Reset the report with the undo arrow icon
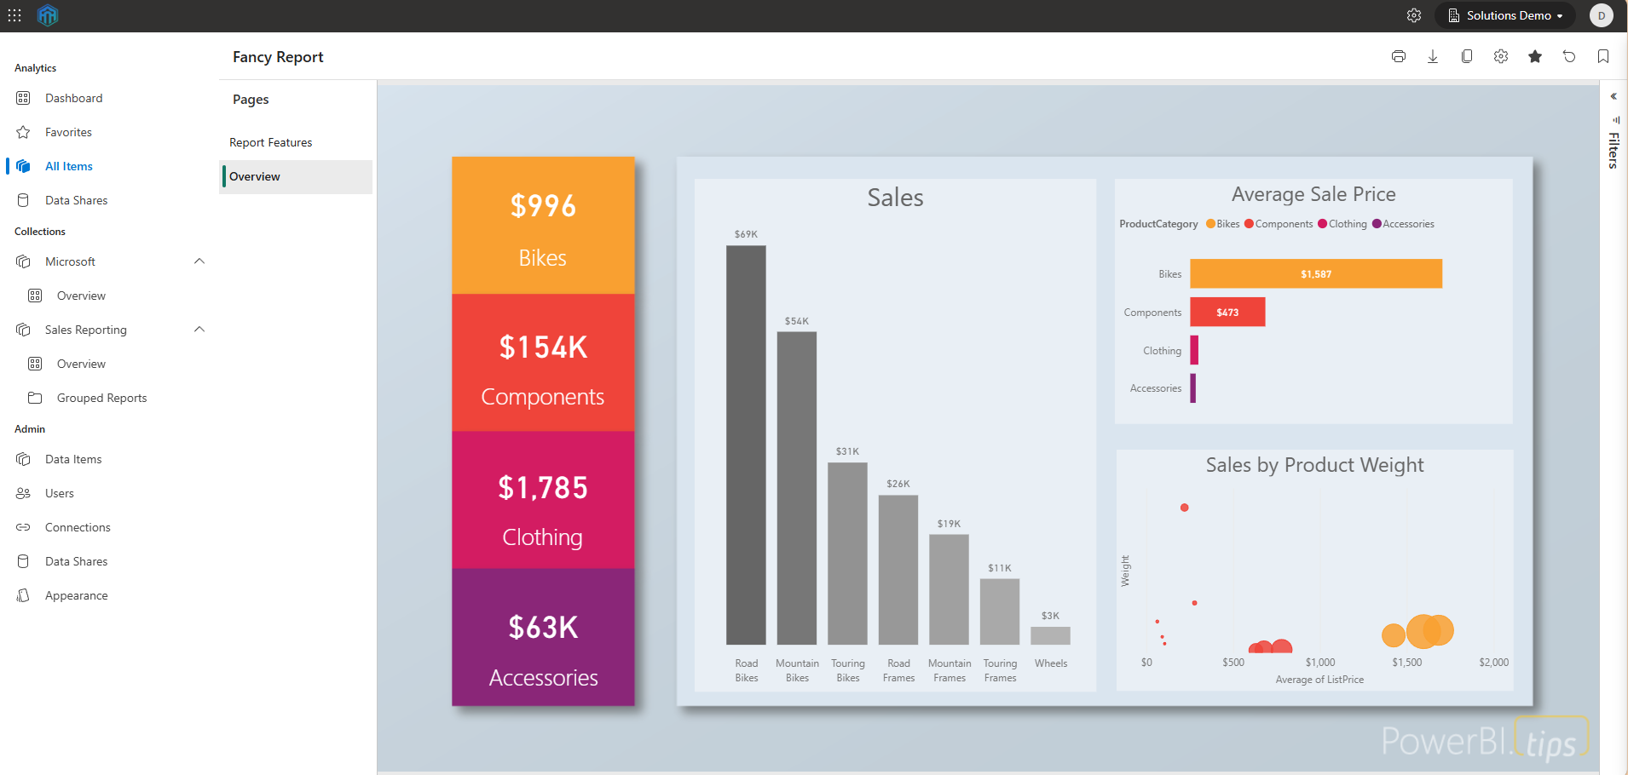Image resolution: width=1628 pixels, height=775 pixels. [x=1568, y=56]
